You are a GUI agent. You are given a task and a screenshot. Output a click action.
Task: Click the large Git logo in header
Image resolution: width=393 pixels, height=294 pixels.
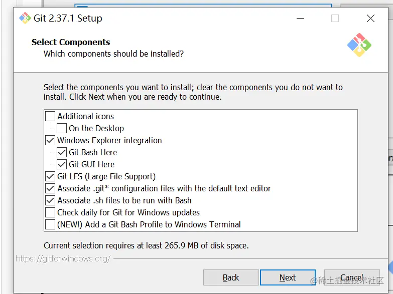(x=359, y=45)
